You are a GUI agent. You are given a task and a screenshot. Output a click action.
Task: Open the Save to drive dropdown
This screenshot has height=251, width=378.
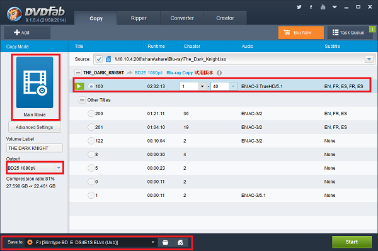[153, 242]
